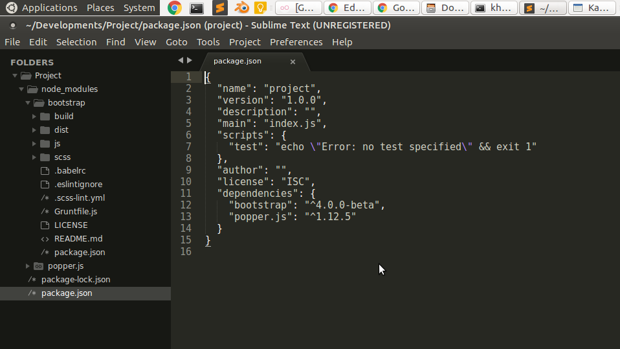Open Gruntfile.js in the sidebar

click(75, 212)
